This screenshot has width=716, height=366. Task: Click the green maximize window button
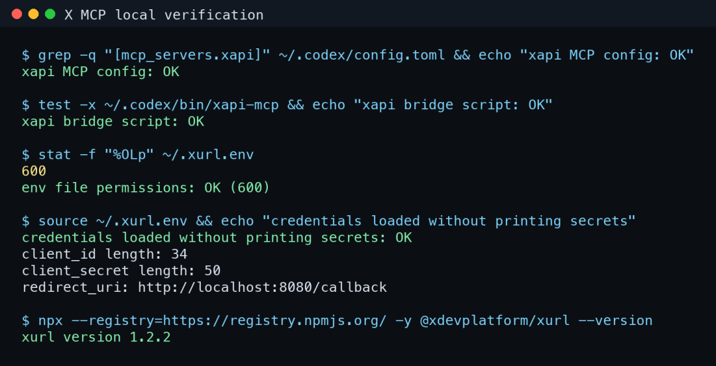pos(50,14)
